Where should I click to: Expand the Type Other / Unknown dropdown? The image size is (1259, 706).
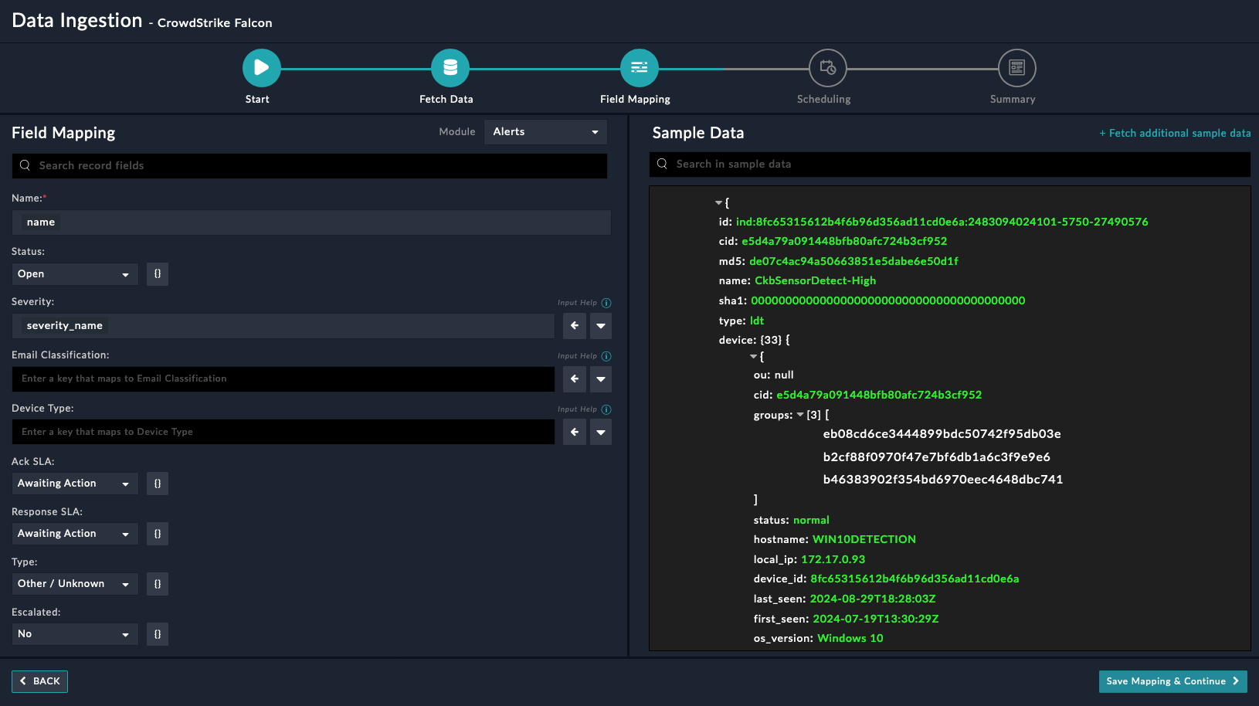74,584
